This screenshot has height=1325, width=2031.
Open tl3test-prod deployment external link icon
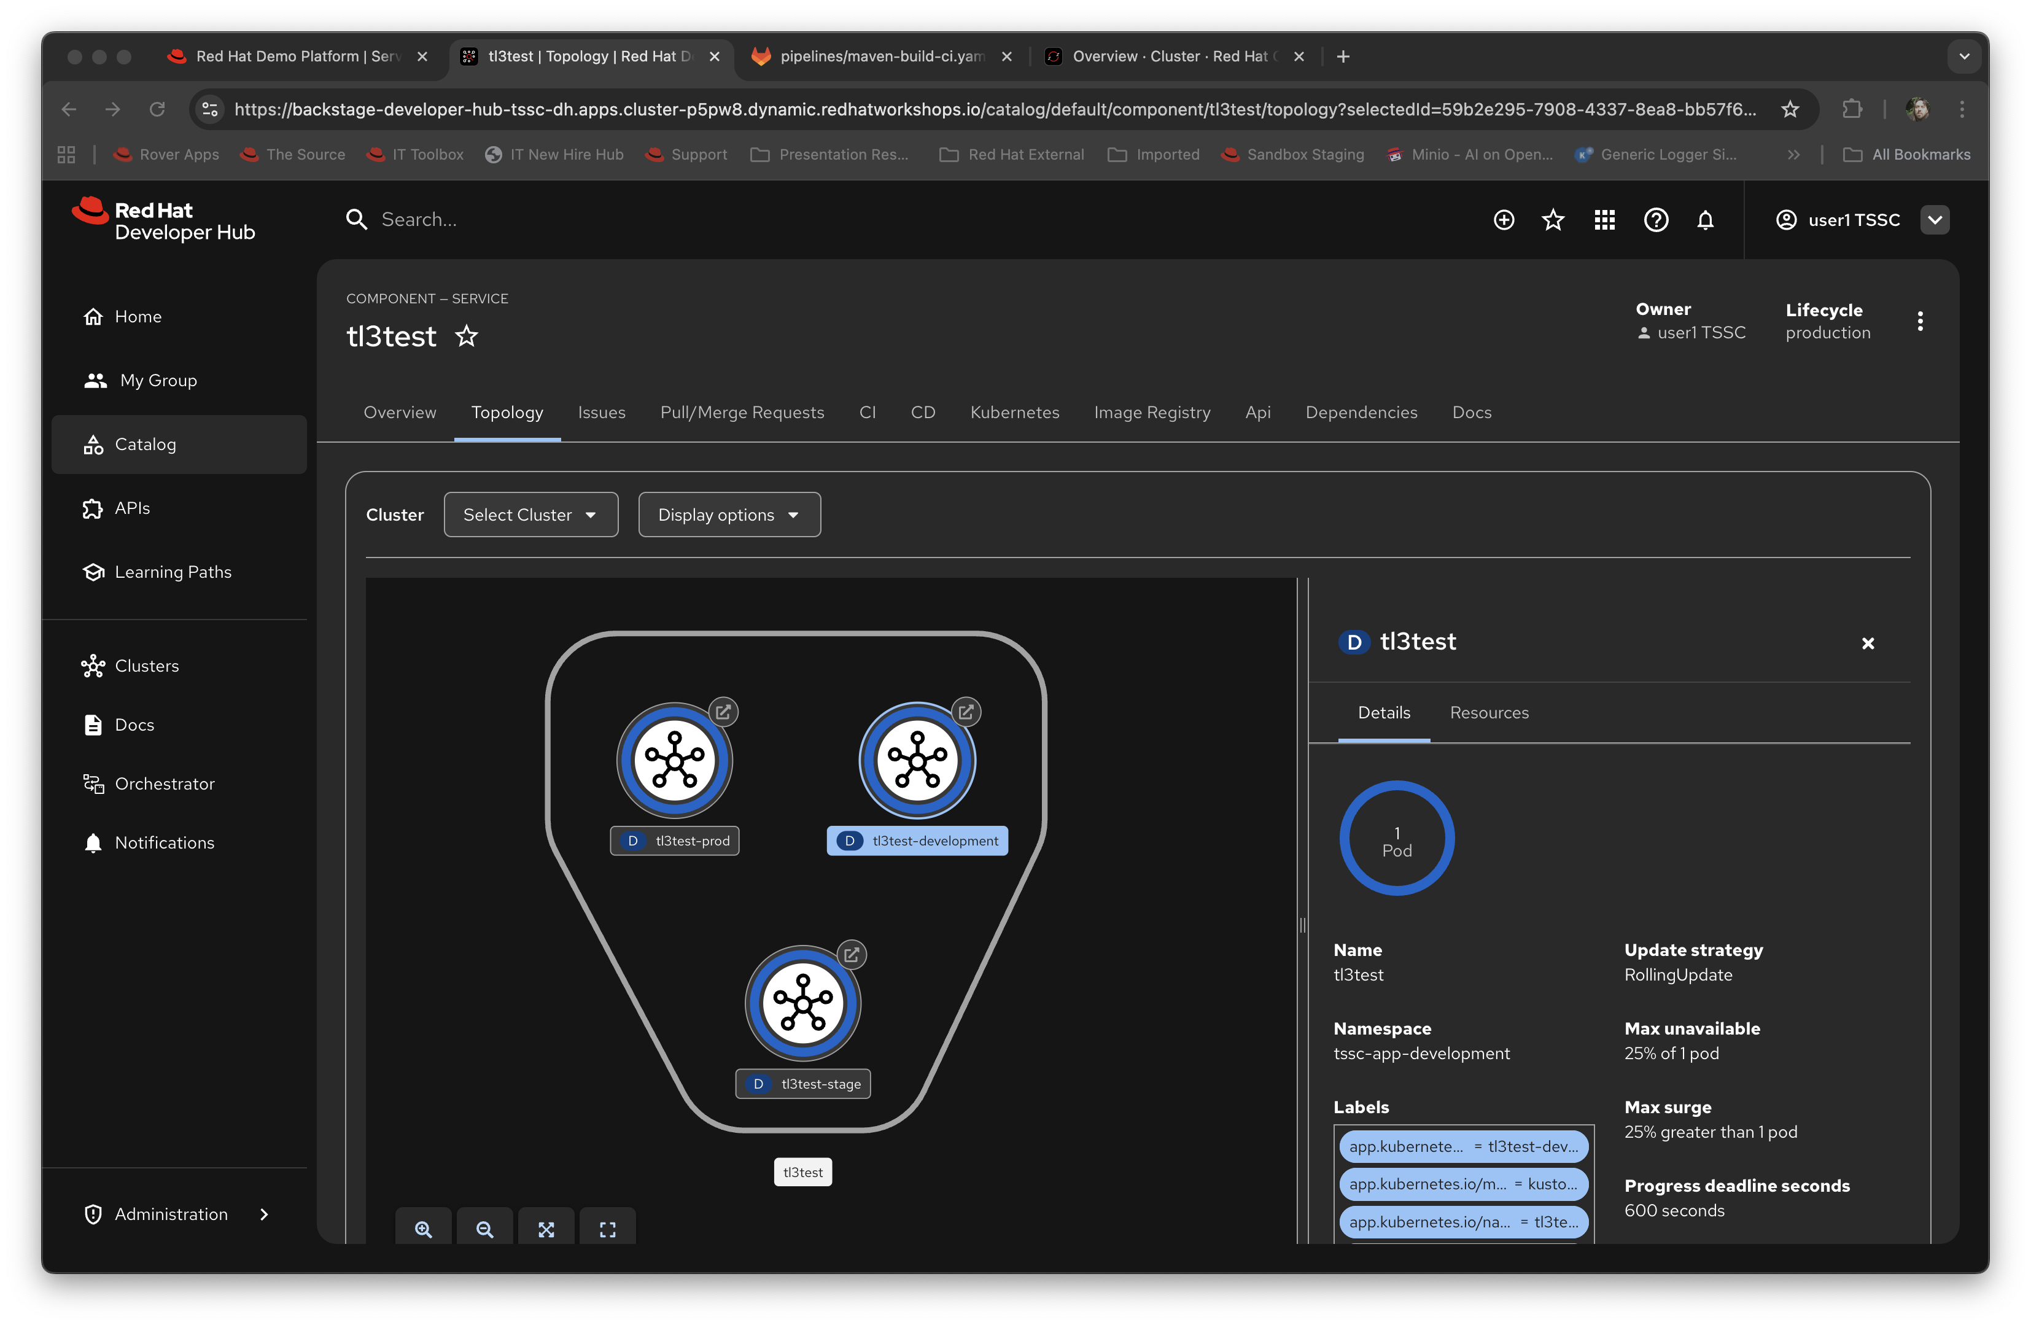coord(724,711)
